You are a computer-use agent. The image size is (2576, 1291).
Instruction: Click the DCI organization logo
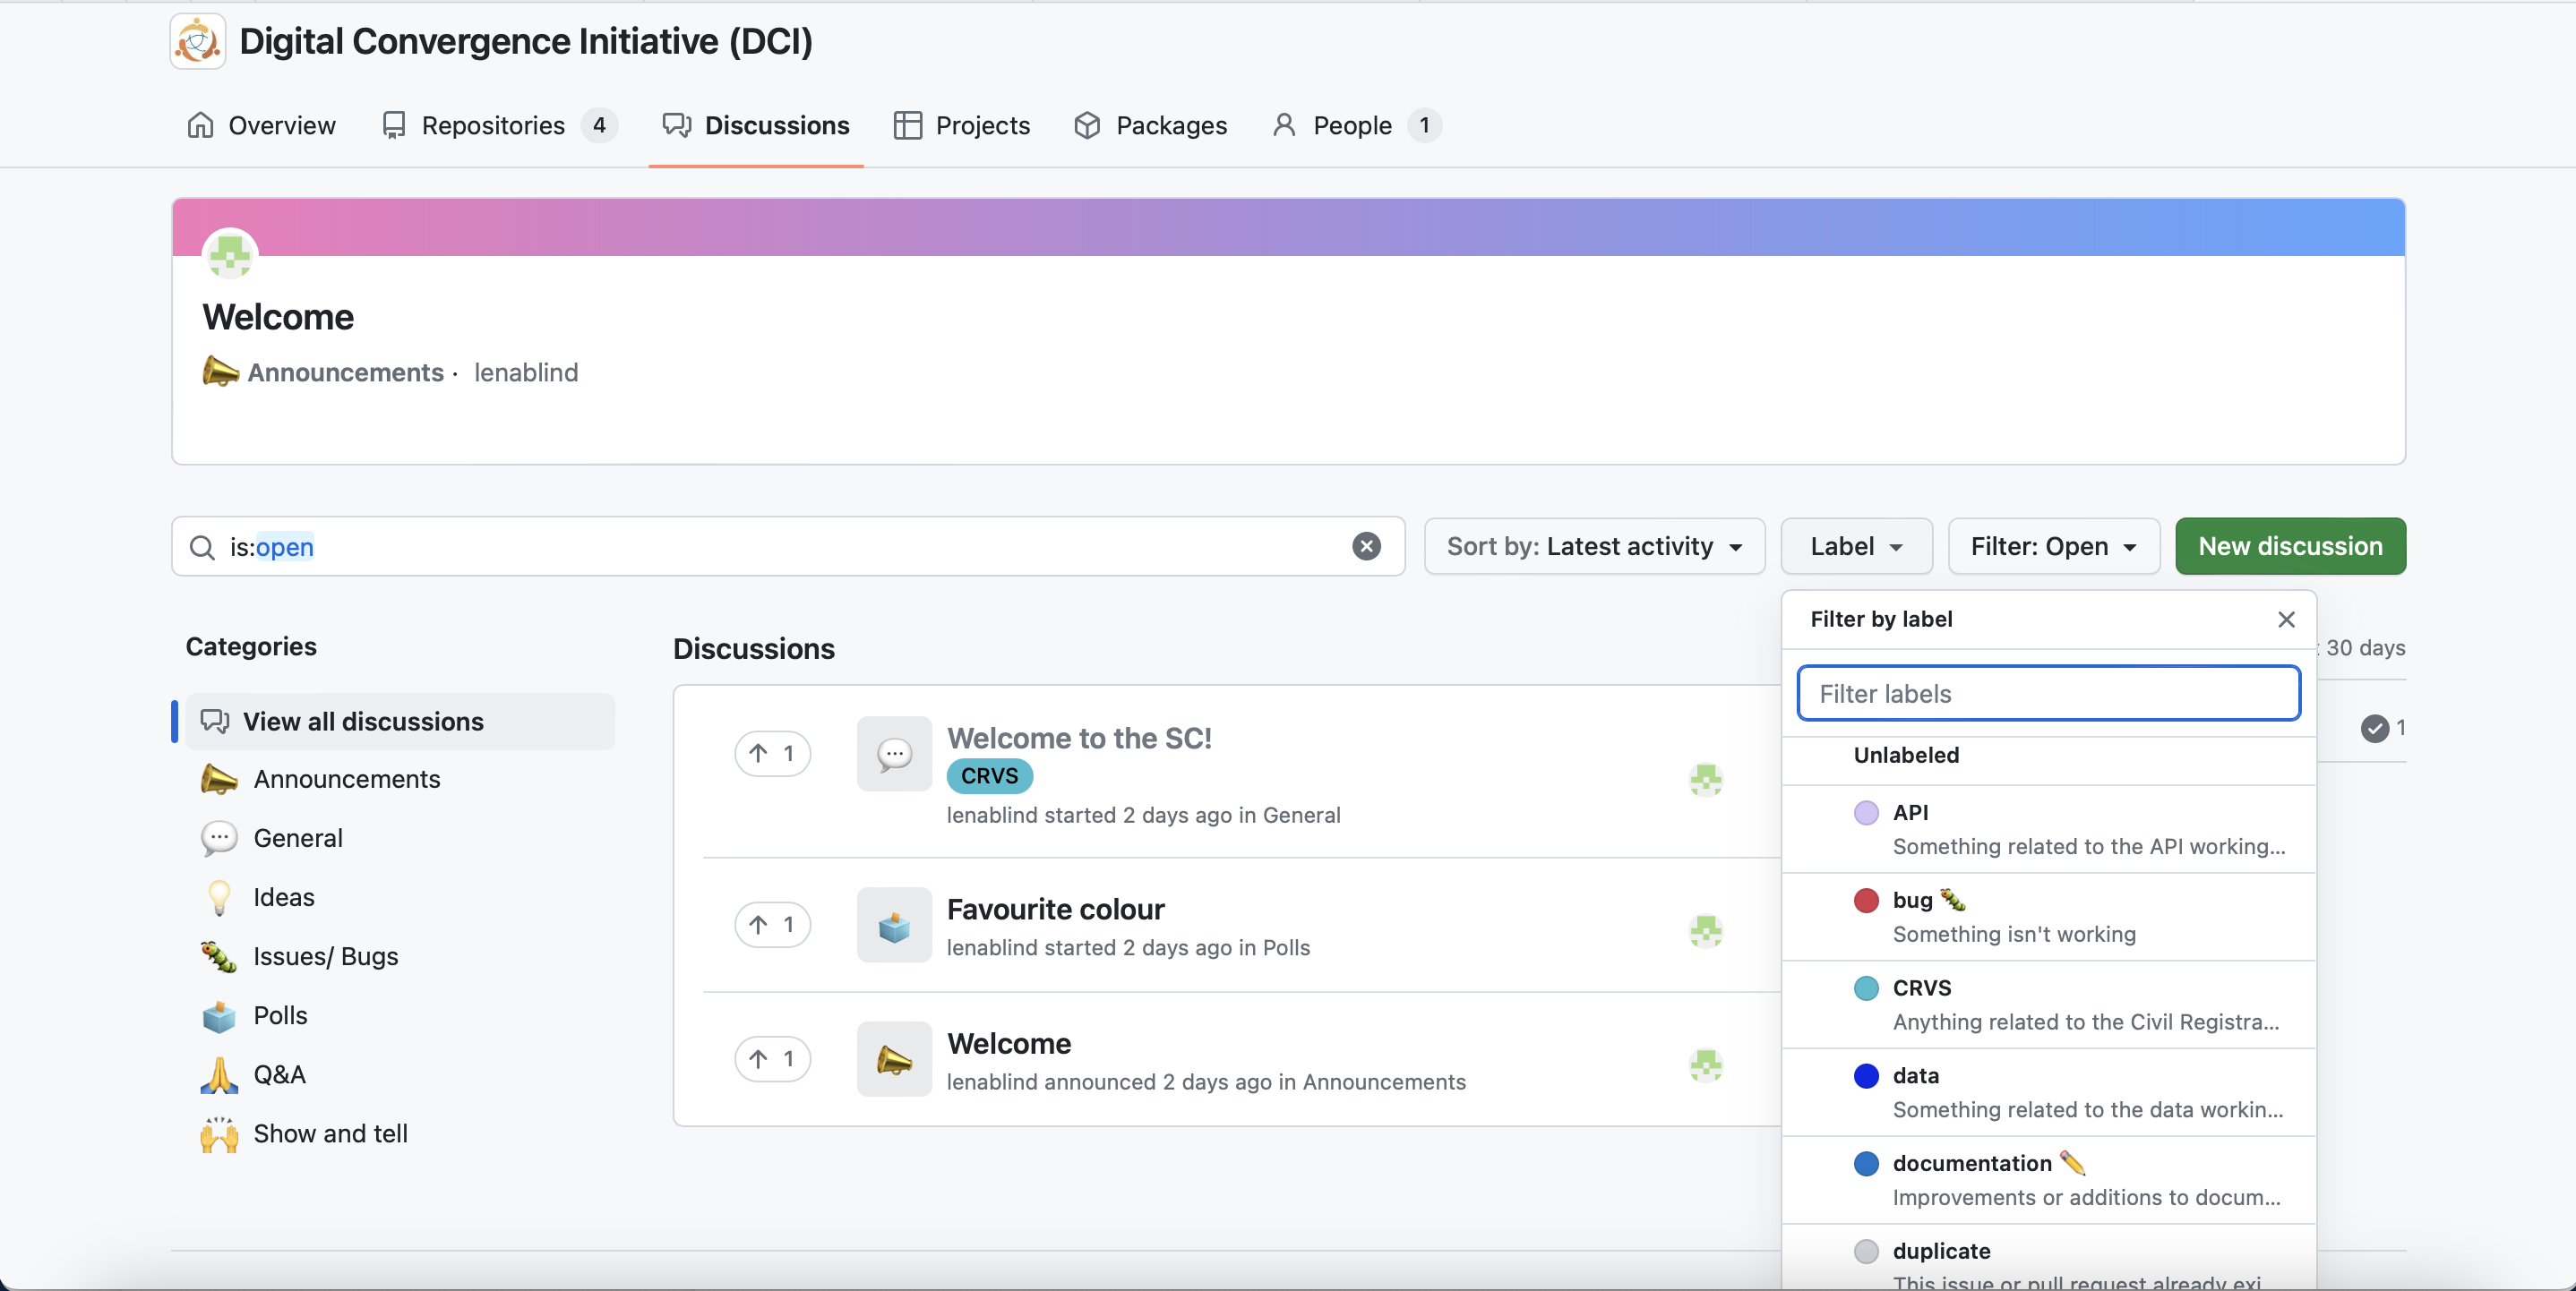198,41
